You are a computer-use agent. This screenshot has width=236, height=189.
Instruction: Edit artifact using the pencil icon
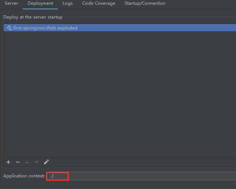(46, 162)
